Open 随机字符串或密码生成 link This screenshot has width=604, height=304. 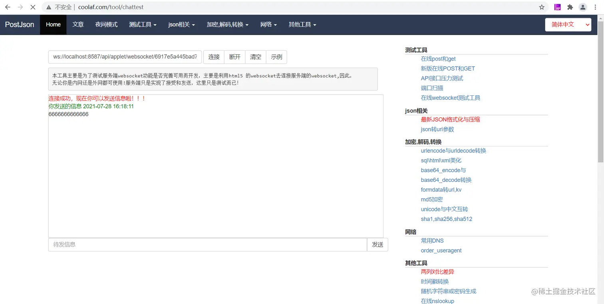449,291
